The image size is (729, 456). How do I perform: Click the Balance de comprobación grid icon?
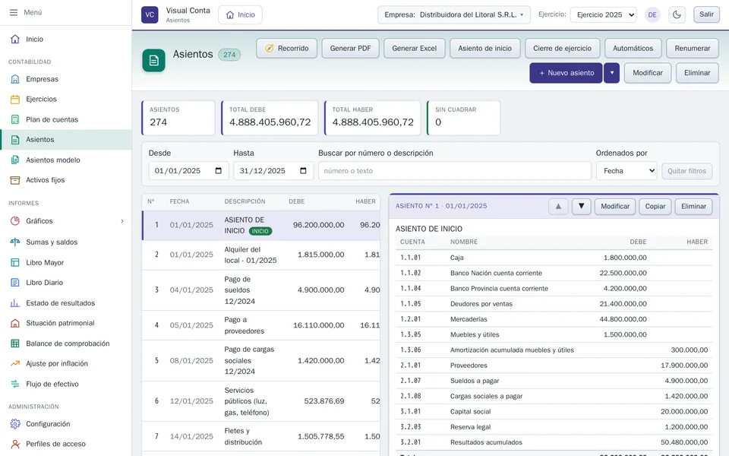(x=15, y=344)
